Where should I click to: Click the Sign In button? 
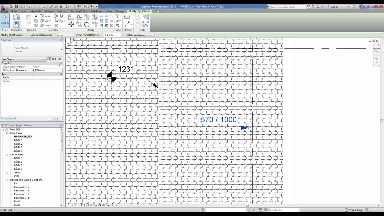(332, 7)
